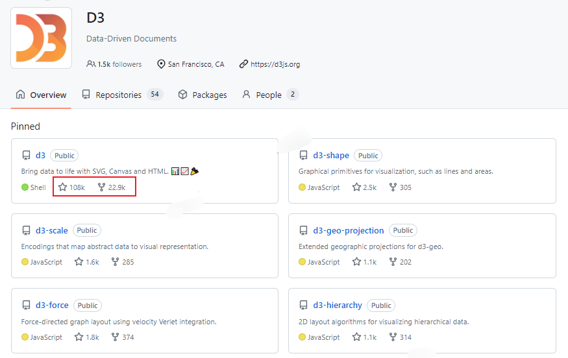This screenshot has width=568, height=358.
Task: View the 22.9k forks of d3
Action: (112, 187)
